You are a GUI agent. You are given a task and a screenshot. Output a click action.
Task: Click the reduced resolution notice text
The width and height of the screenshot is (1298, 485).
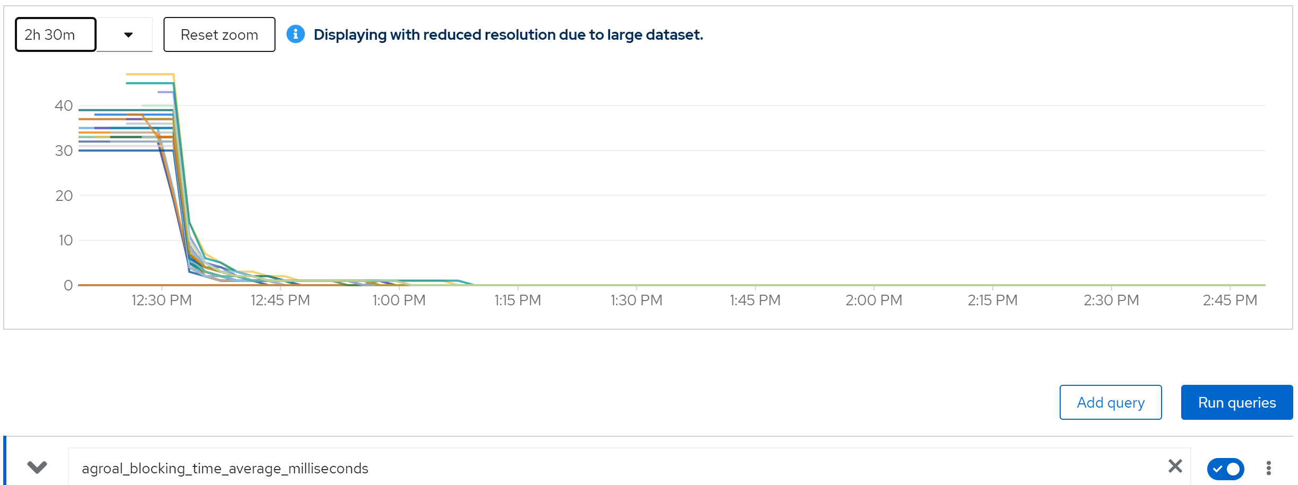click(508, 35)
